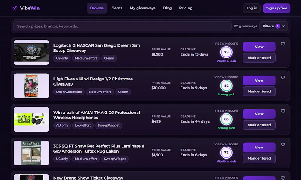The image size is (301, 180).
Task: Open the Browse tab
Action: [x=97, y=8]
